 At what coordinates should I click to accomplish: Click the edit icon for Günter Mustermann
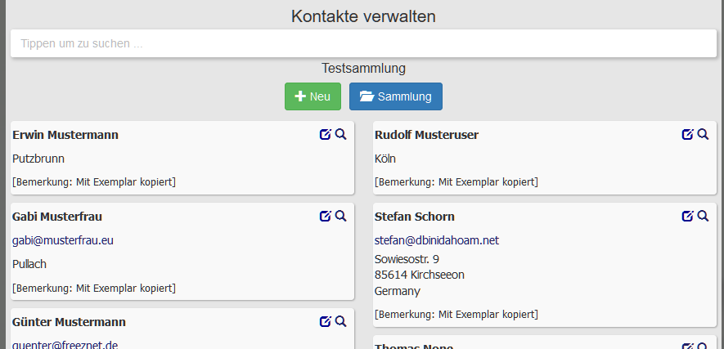pyautogui.click(x=326, y=321)
